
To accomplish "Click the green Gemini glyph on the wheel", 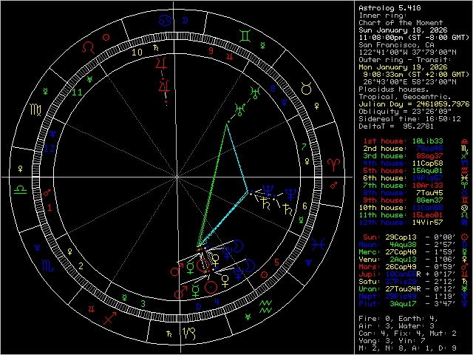I will click(x=245, y=35).
